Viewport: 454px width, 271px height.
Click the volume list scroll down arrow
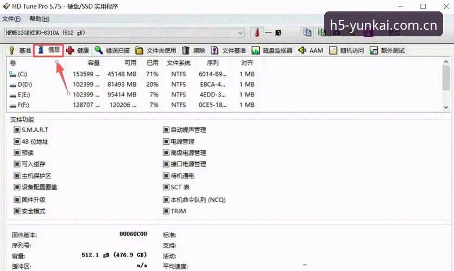[446, 107]
